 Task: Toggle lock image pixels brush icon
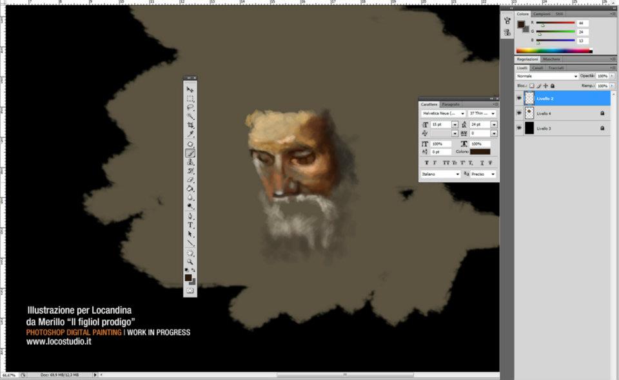(x=539, y=86)
